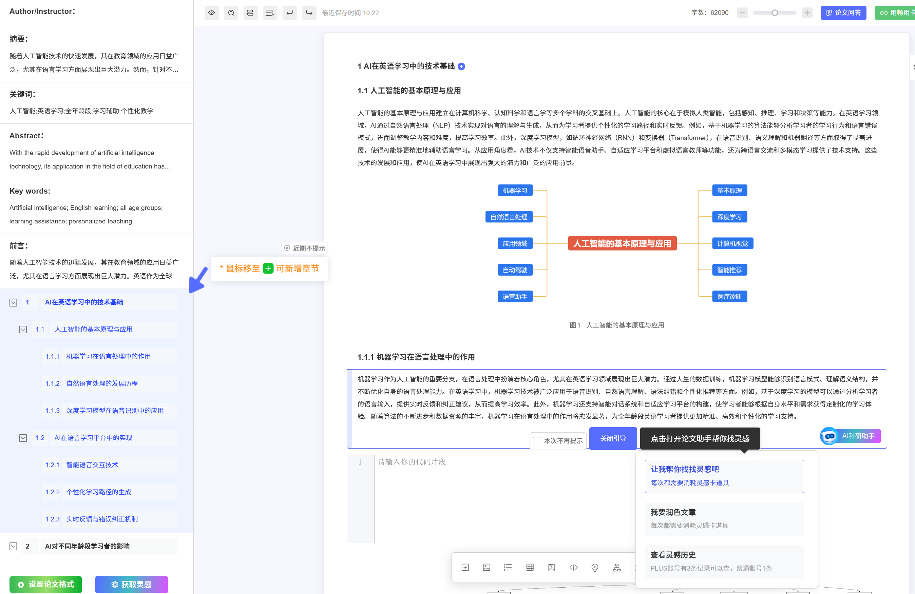This screenshot has width=915, height=594.
Task: Click the org-chart diagram icon in bottom toolbar
Action: coord(617,568)
